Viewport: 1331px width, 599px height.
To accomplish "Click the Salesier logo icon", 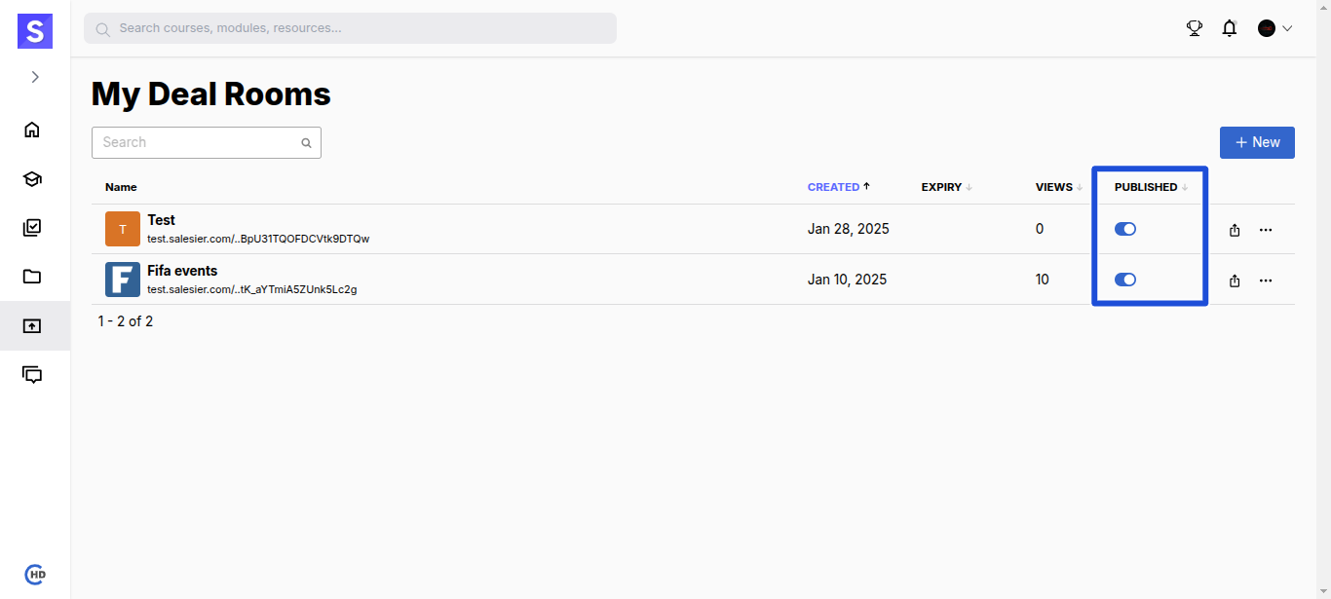I will tap(35, 31).
